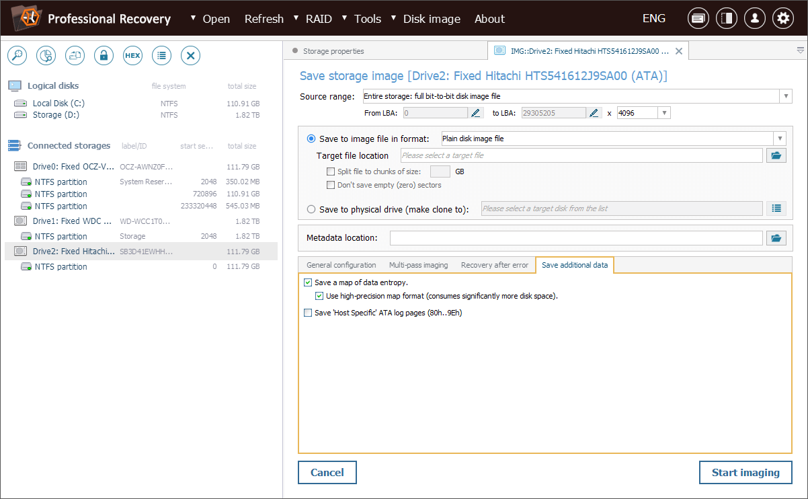Click the folder browse icon for metadata location
Viewport: 808px width, 499px height.
[x=776, y=238]
